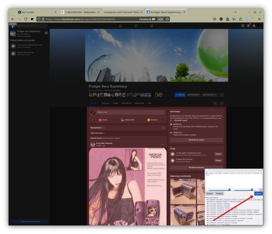Select the Multimedia tab
The height and width of the screenshot is (234, 272).
[140, 103]
